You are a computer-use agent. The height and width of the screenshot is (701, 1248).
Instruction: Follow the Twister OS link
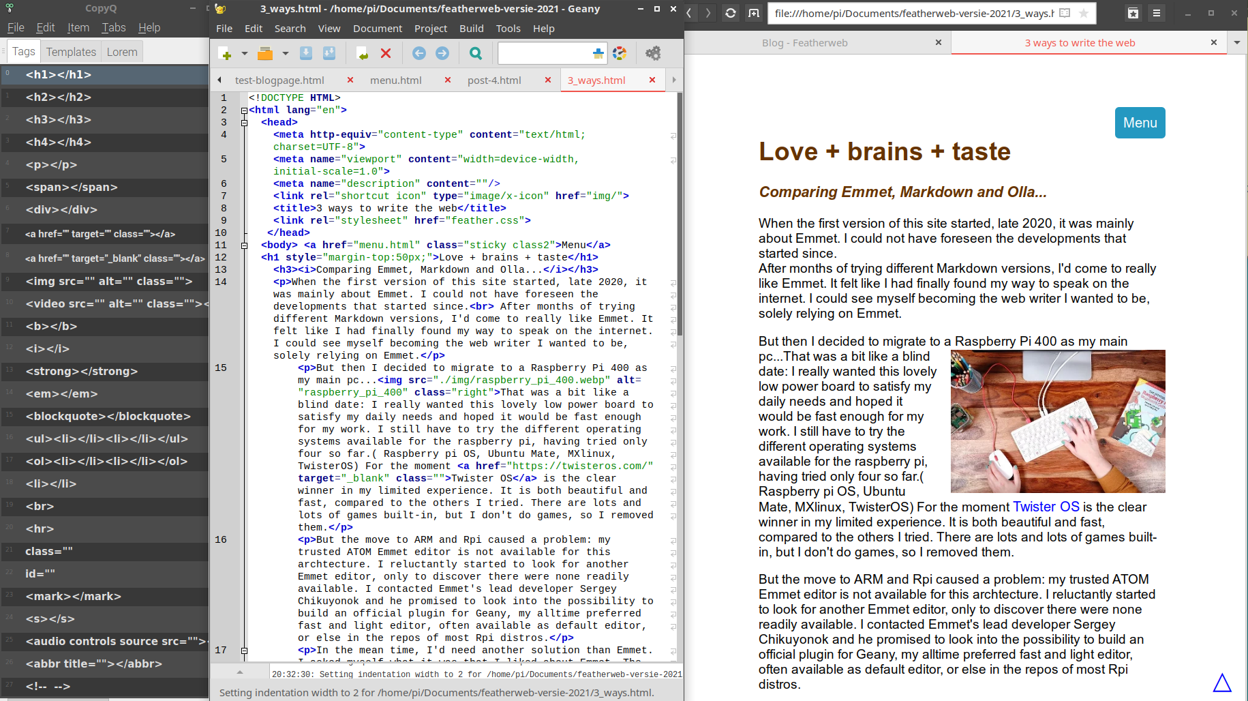(1046, 507)
